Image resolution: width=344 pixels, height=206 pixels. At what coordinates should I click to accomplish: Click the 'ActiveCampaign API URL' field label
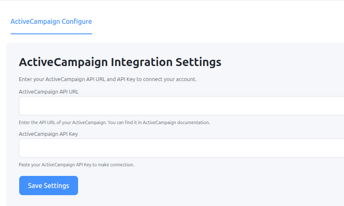tap(49, 92)
